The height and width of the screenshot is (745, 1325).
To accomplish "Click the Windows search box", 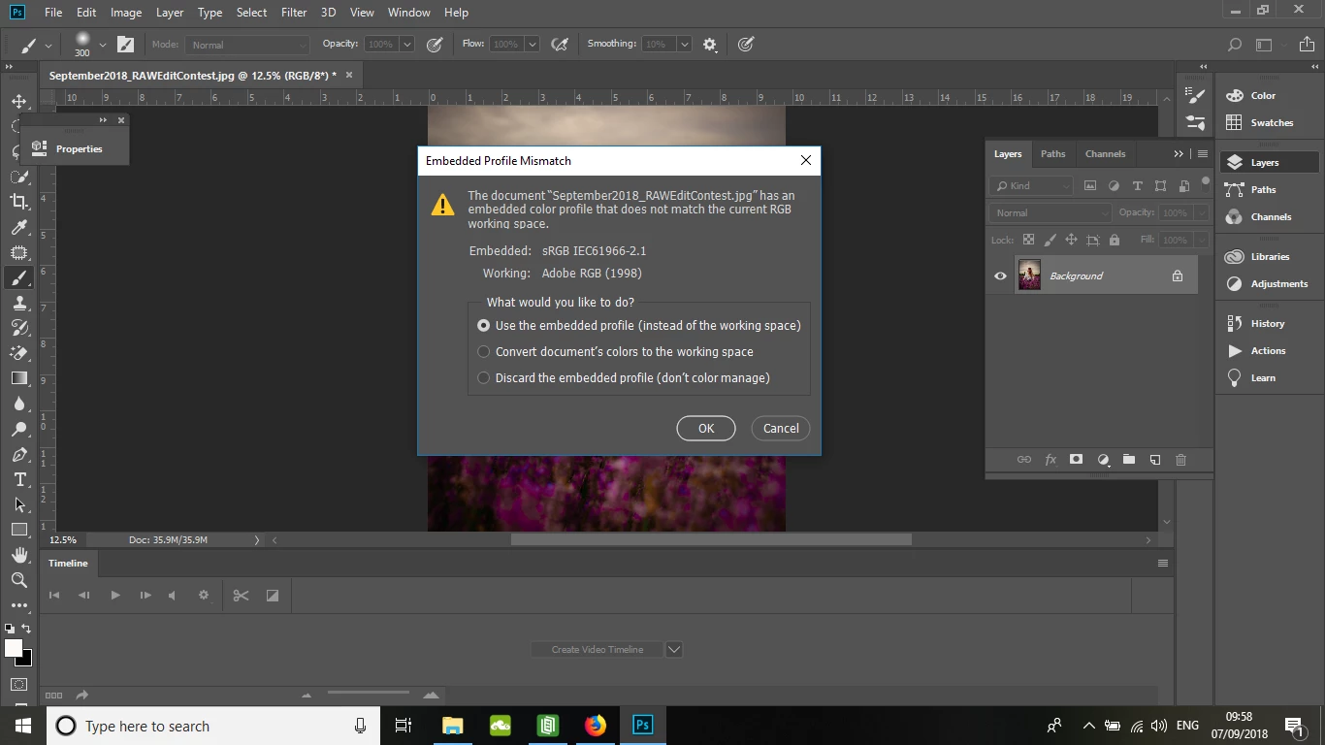I will pyautogui.click(x=211, y=726).
